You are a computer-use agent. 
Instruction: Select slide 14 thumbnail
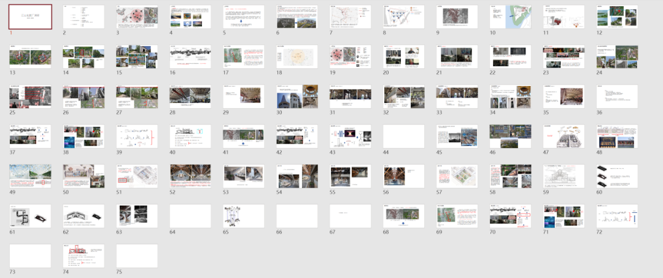tap(83, 56)
